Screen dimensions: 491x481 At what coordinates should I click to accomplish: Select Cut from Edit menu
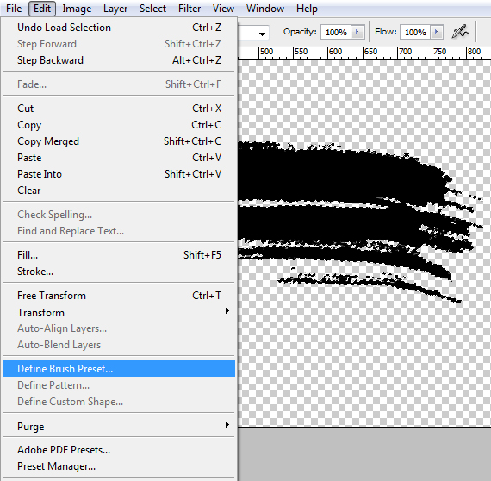point(119,109)
